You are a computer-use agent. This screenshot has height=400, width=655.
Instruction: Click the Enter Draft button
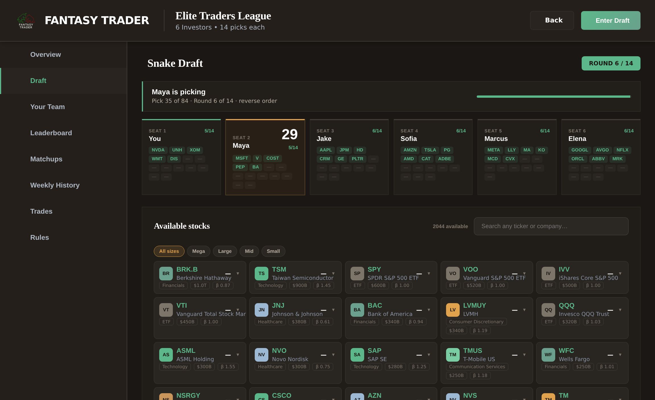611,20
